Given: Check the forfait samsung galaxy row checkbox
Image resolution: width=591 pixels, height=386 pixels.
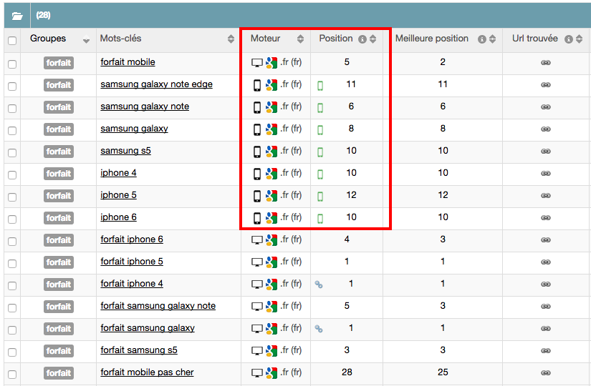Looking at the screenshot, I should coord(12,330).
